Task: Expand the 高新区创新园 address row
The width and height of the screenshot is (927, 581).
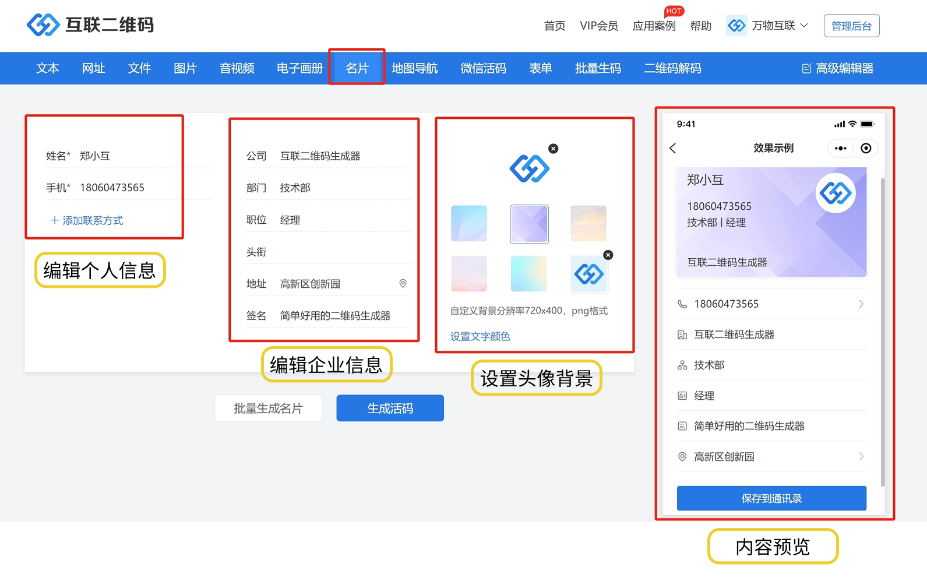Action: (x=861, y=456)
